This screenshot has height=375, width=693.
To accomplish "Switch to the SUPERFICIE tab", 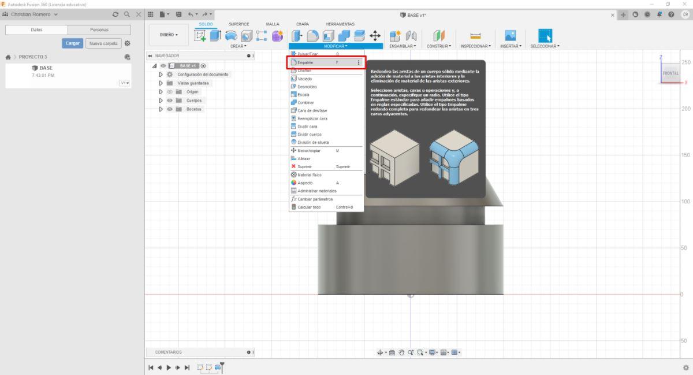I will point(239,24).
